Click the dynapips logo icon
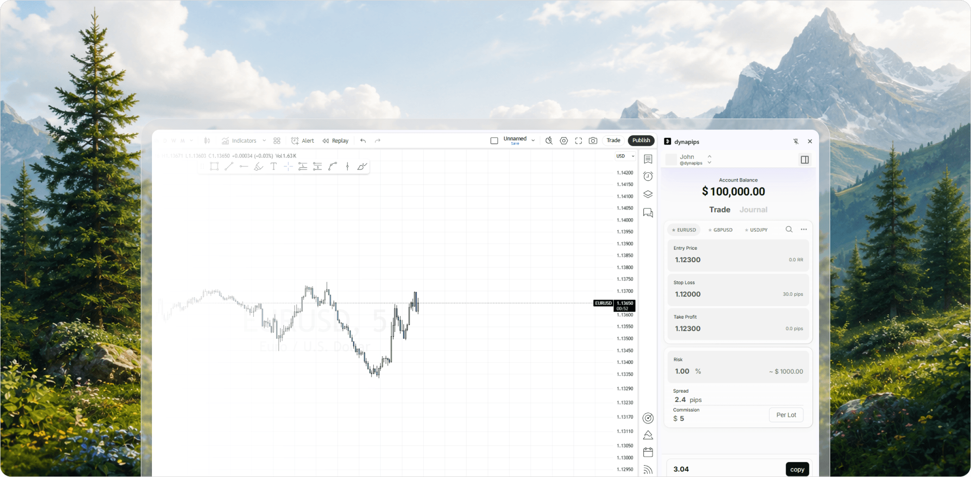This screenshot has width=971, height=477. (668, 141)
